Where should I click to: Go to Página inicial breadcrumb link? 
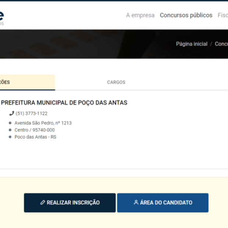coord(192,44)
